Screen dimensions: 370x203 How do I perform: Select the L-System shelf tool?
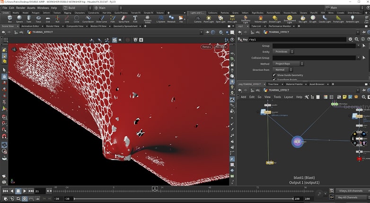tap(160, 19)
